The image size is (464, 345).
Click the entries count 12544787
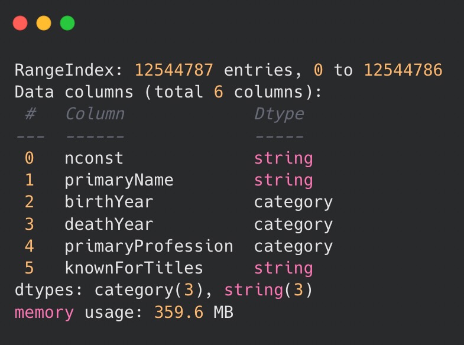click(174, 70)
